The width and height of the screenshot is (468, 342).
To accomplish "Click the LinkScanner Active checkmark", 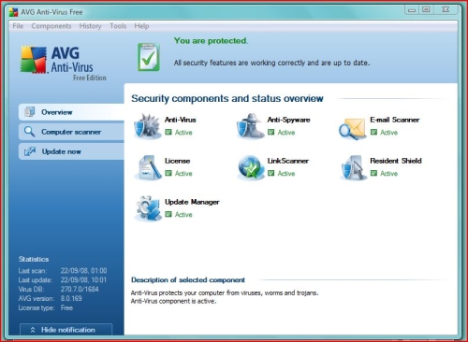I will [271, 173].
